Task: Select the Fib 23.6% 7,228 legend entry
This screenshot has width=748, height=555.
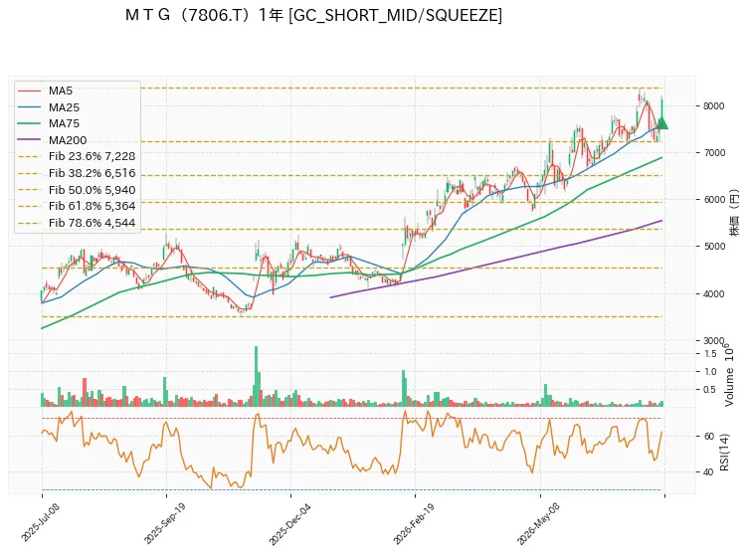Action: (x=77, y=156)
